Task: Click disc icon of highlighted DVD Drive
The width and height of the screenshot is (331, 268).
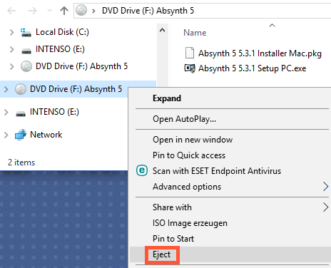Action: click(21, 89)
